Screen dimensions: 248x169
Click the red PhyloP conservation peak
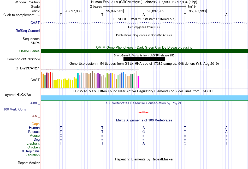click(144, 112)
